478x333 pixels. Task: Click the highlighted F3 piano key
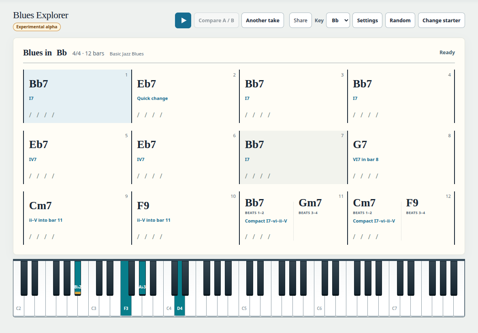(x=126, y=306)
